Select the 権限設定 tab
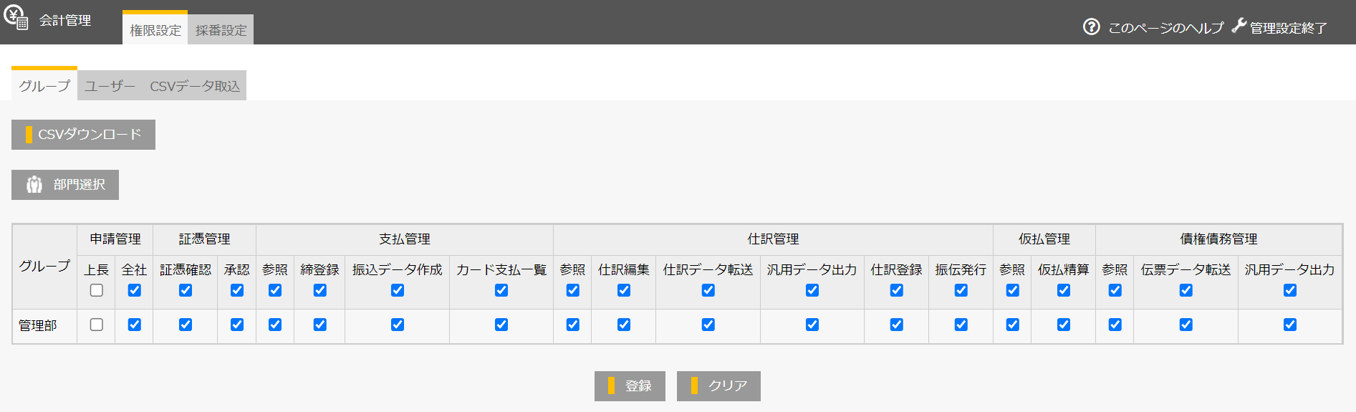Viewport: 1356px width, 412px height. [x=155, y=30]
